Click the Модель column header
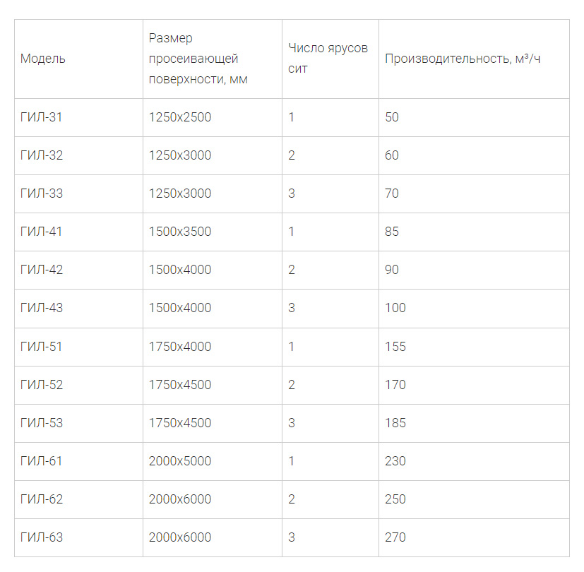584x572 pixels. (43, 59)
